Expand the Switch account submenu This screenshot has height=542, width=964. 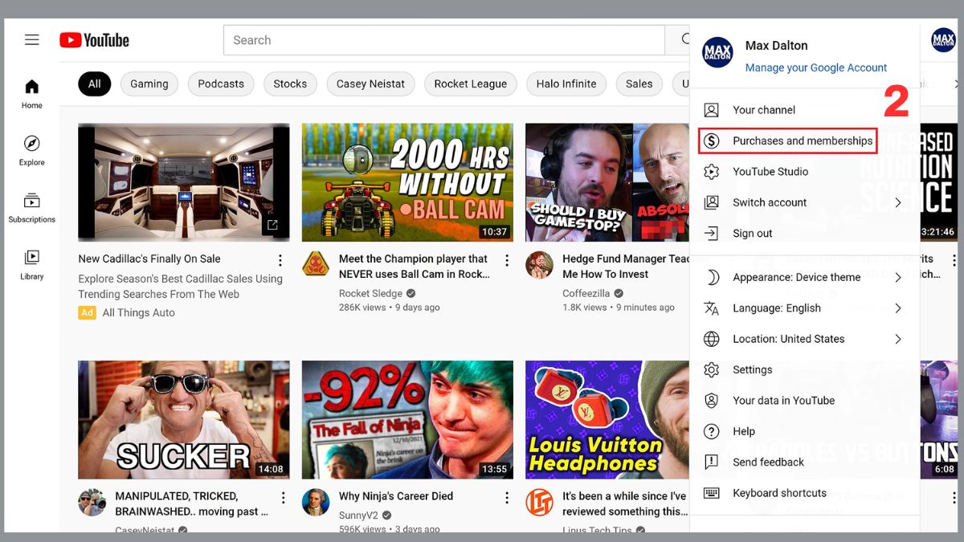coord(770,202)
